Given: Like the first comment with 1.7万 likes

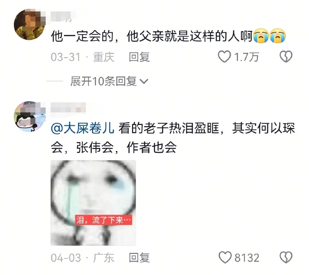Looking at the screenshot, I should click(x=224, y=57).
